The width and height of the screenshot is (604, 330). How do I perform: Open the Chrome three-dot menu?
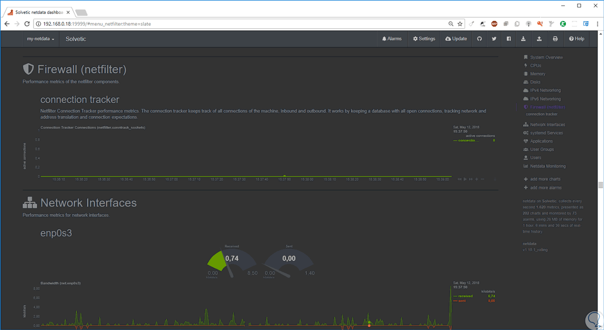pyautogui.click(x=597, y=24)
